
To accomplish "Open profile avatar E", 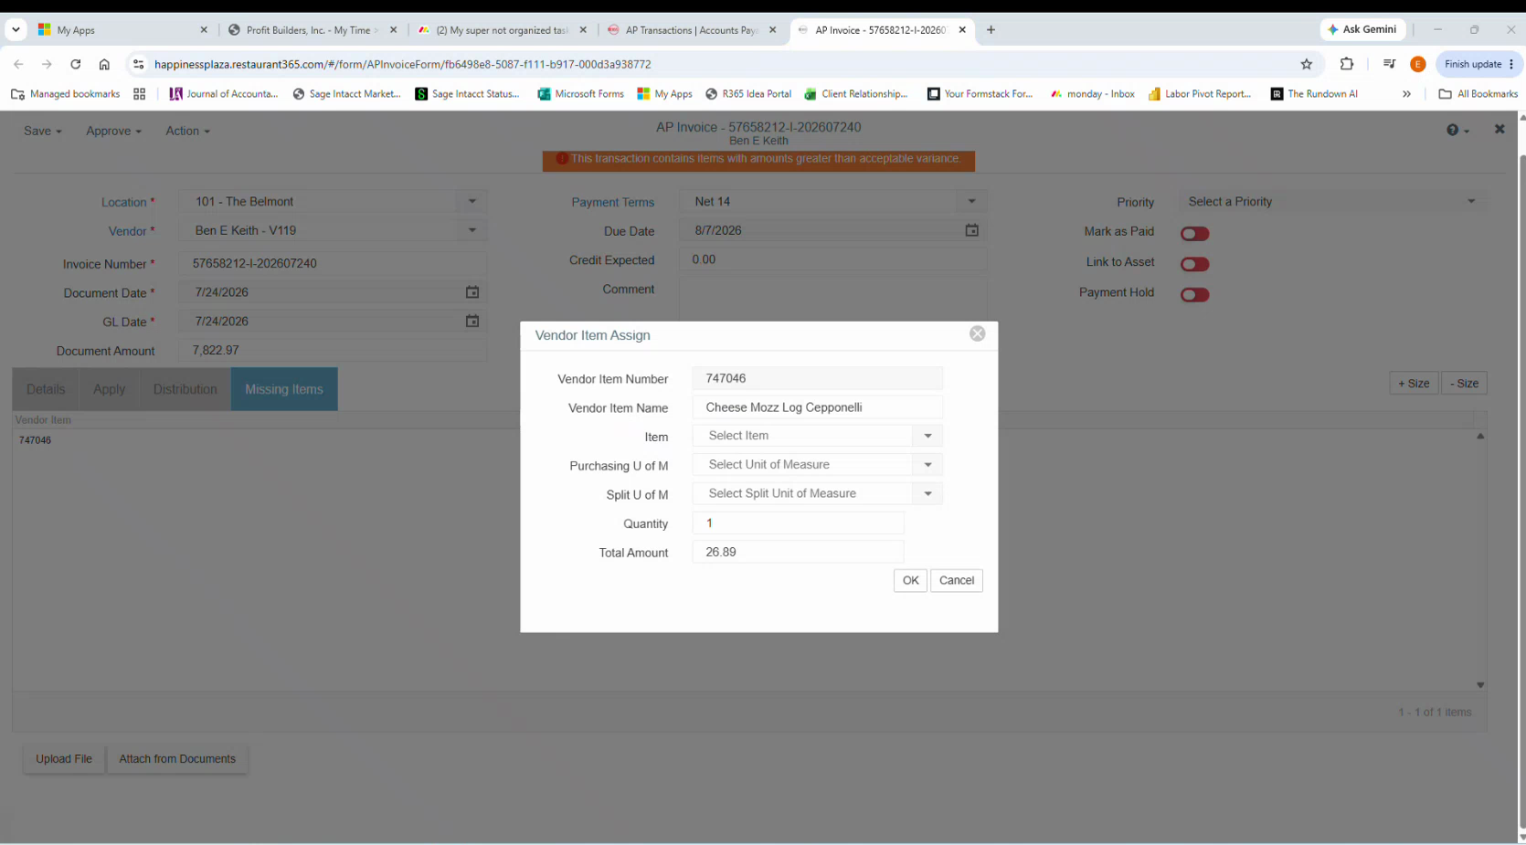I will [1418, 64].
